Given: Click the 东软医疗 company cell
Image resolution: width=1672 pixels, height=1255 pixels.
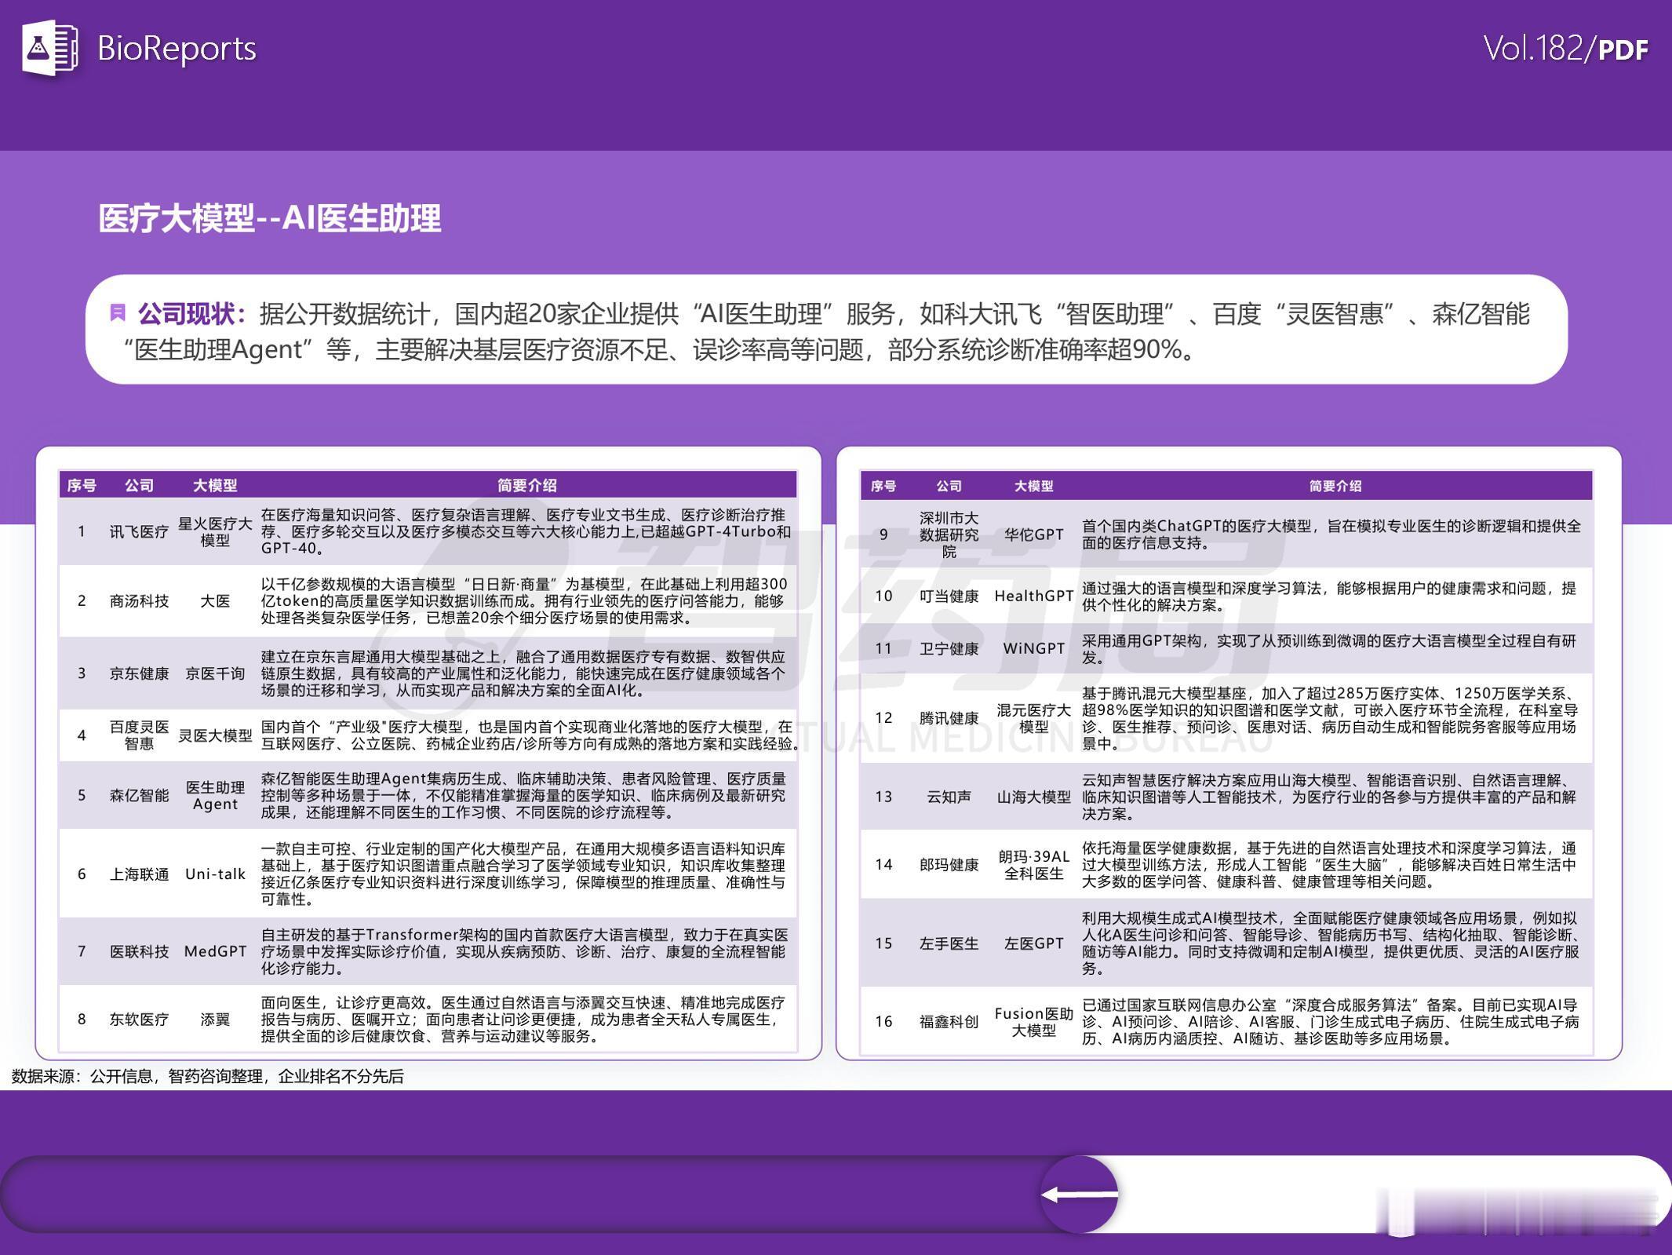Looking at the screenshot, I should click(139, 1019).
